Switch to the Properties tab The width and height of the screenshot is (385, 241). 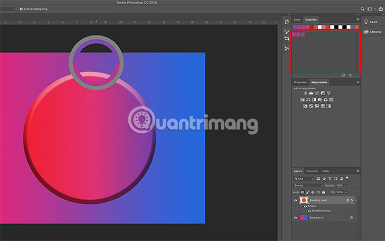click(x=300, y=82)
